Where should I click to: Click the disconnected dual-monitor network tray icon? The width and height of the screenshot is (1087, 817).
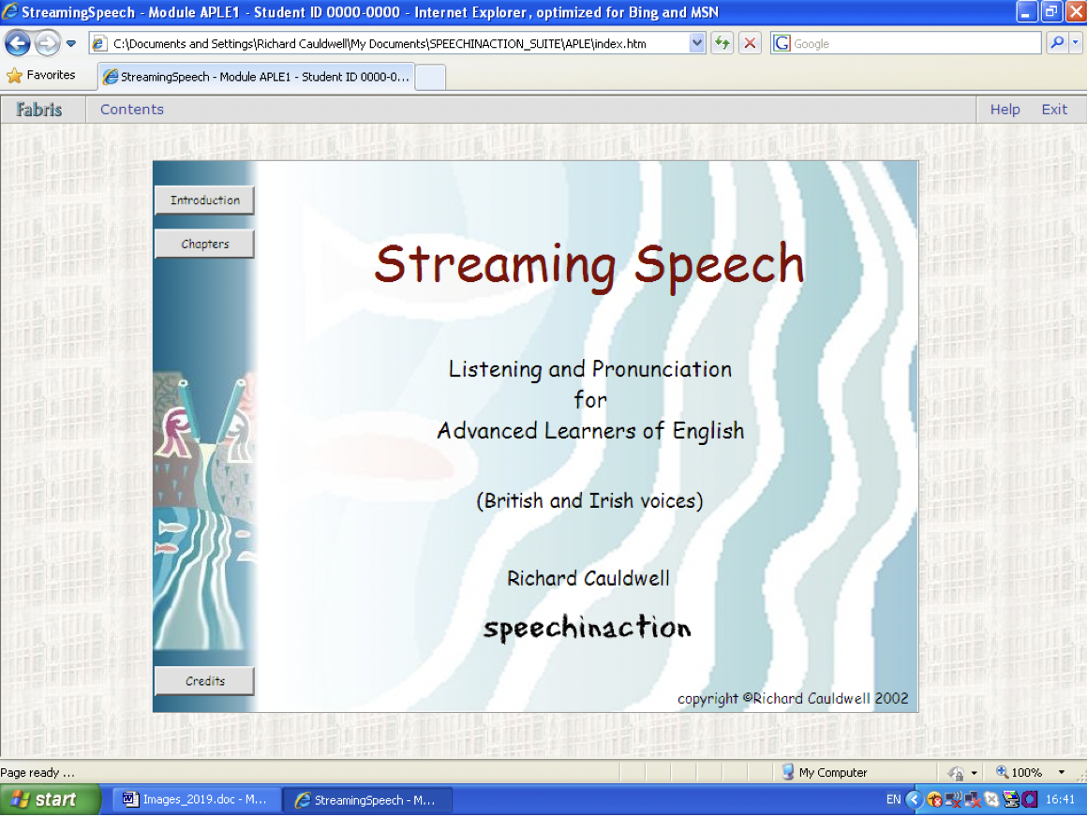coord(973,800)
